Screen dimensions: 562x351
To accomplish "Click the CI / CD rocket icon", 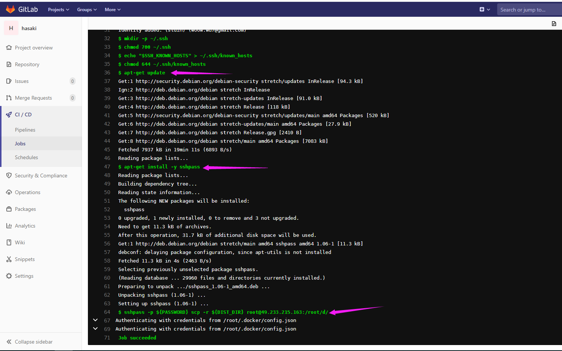I will coord(9,115).
